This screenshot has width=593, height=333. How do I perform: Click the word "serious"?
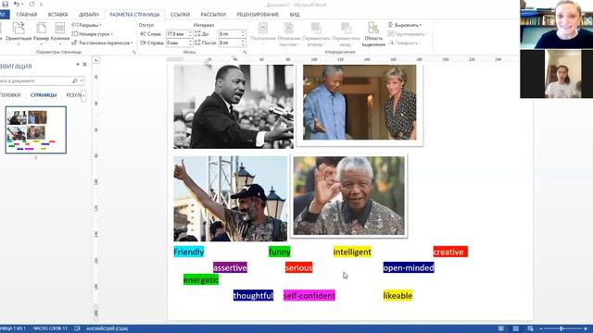point(298,267)
